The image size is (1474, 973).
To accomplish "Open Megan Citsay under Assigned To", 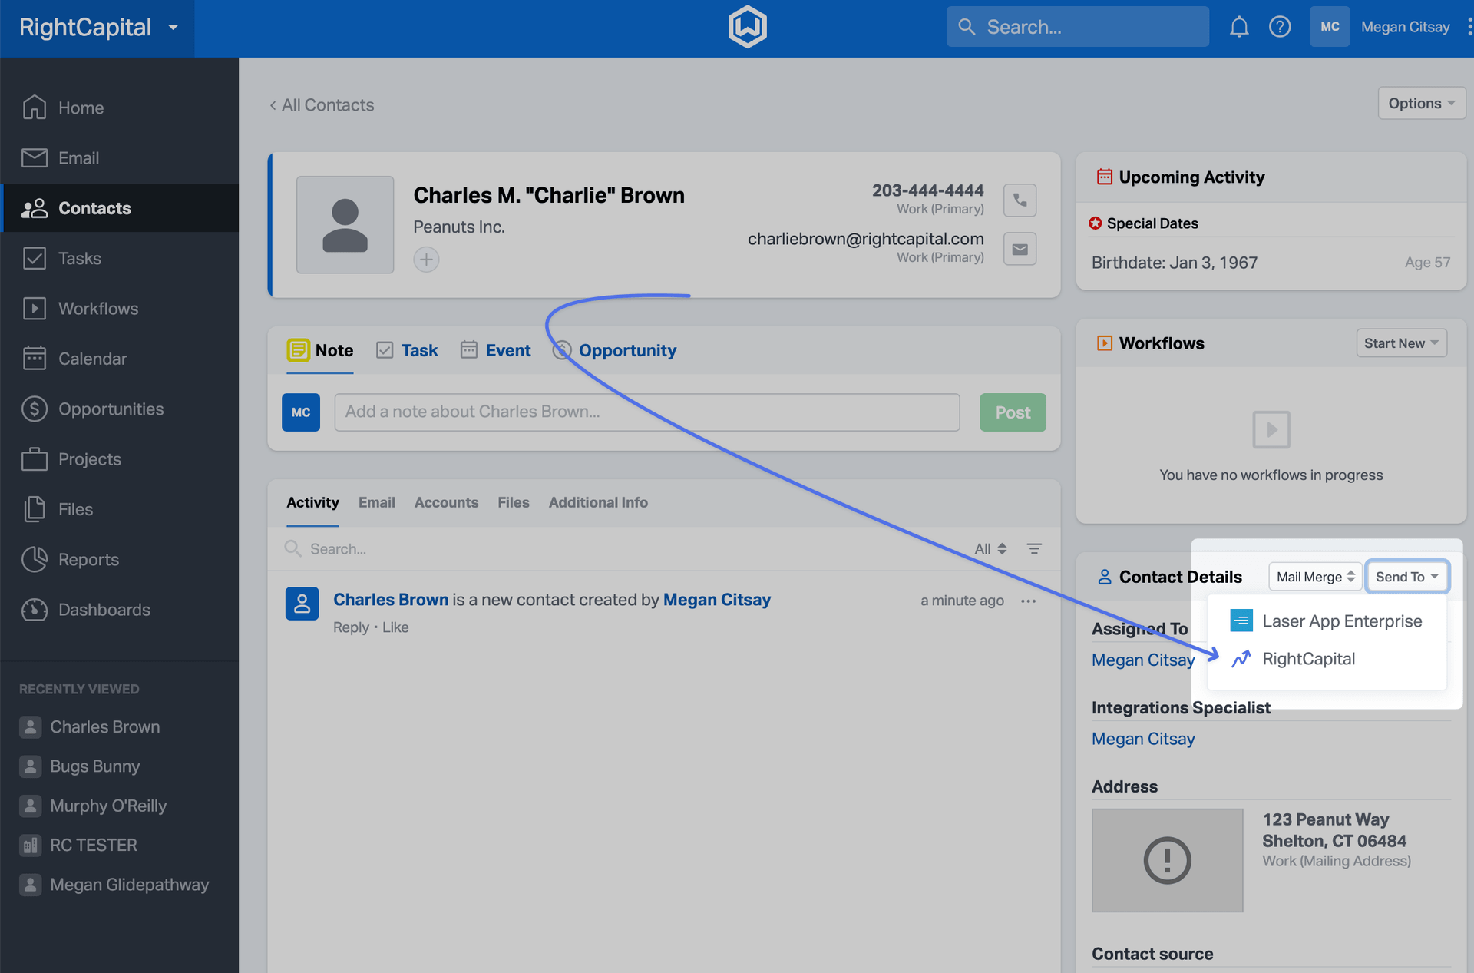I will [x=1143, y=660].
